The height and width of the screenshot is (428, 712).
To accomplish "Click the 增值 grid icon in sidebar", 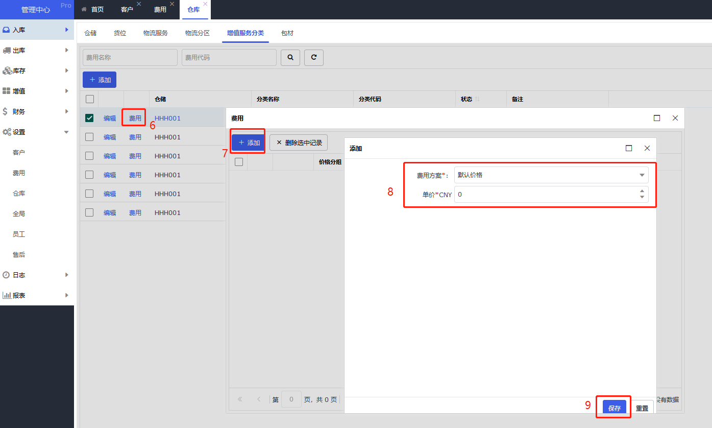I will 7,91.
